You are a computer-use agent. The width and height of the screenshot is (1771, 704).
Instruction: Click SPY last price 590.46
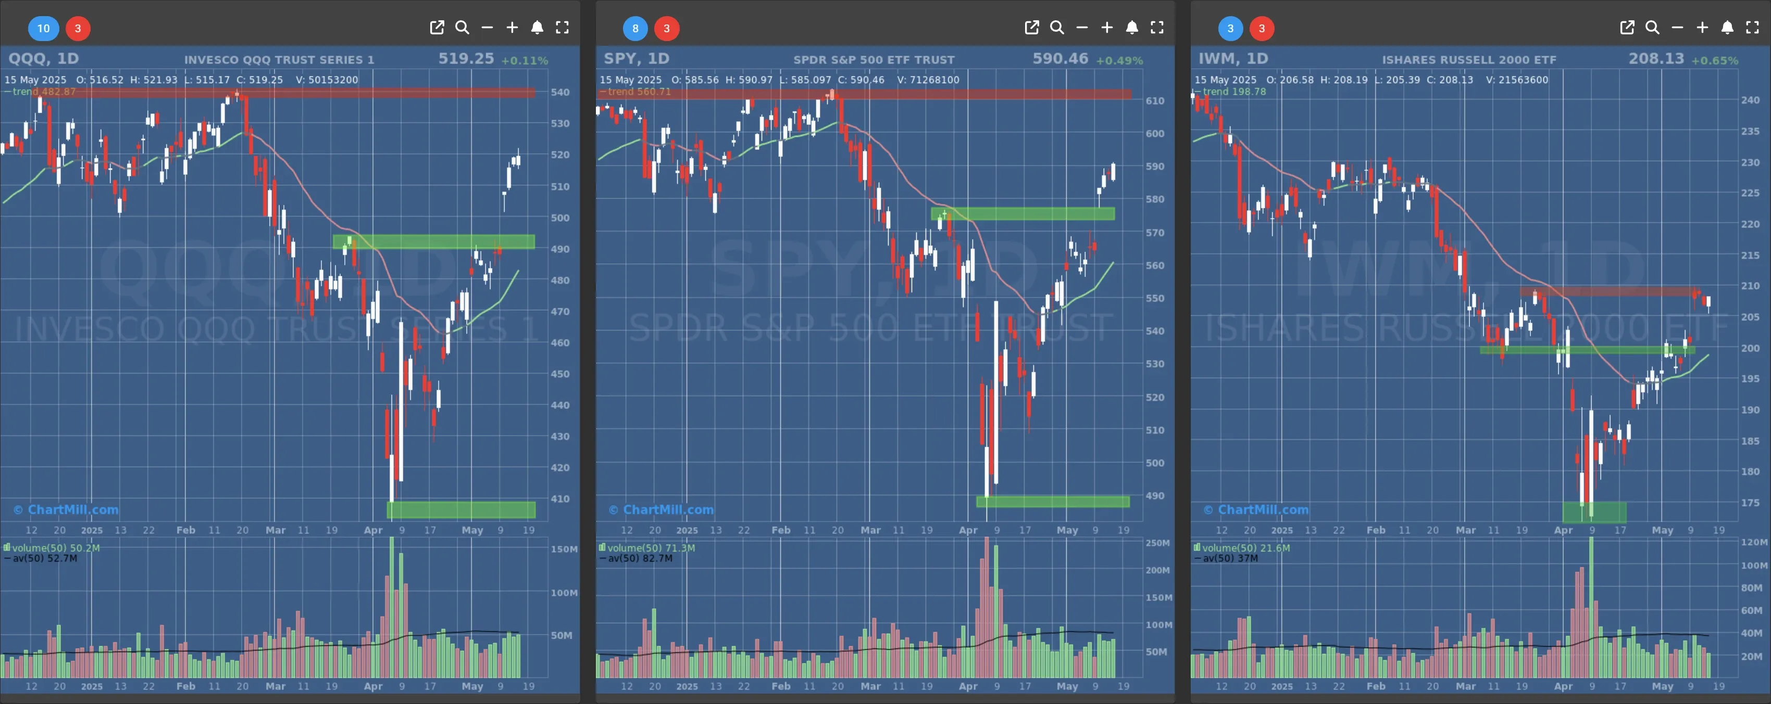(x=1060, y=58)
